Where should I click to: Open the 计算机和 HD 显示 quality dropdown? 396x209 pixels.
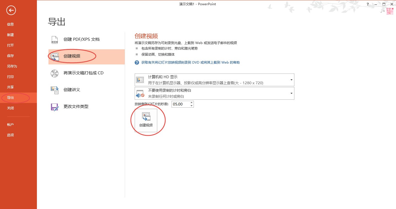pyautogui.click(x=291, y=80)
